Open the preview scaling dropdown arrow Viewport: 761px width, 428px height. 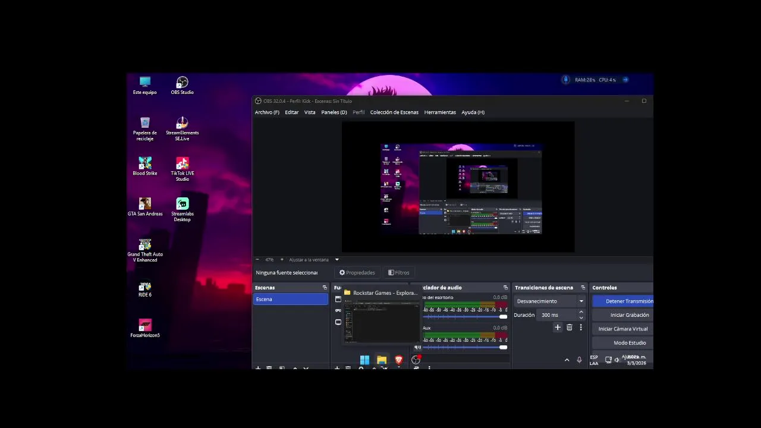coord(337,260)
